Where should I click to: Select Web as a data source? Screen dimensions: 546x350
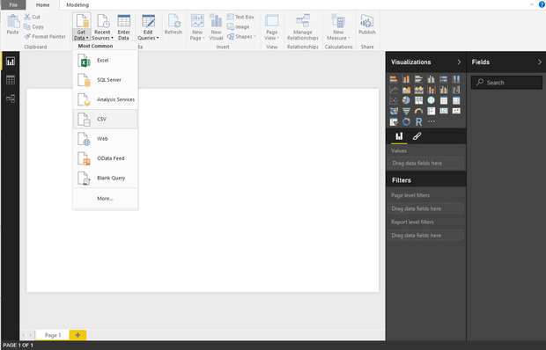coord(105,139)
